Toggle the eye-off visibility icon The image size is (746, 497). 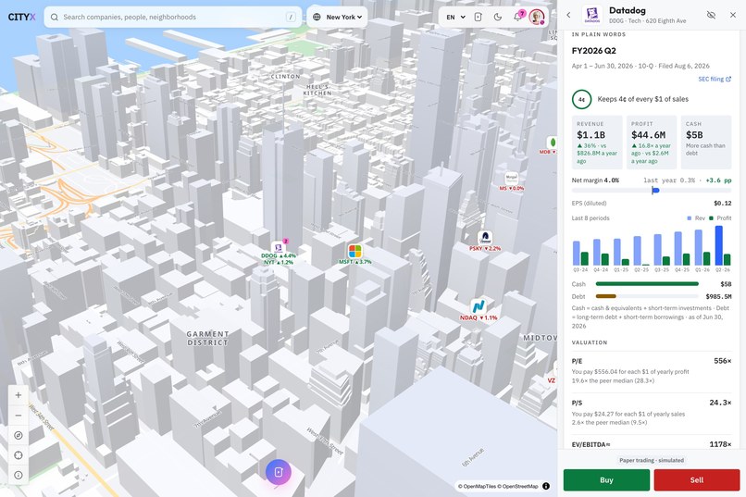(711, 15)
